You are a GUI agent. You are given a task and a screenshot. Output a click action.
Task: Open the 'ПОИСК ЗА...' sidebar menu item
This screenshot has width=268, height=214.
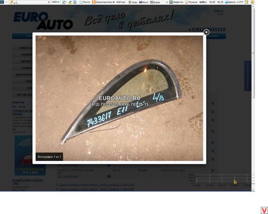point(22,48)
